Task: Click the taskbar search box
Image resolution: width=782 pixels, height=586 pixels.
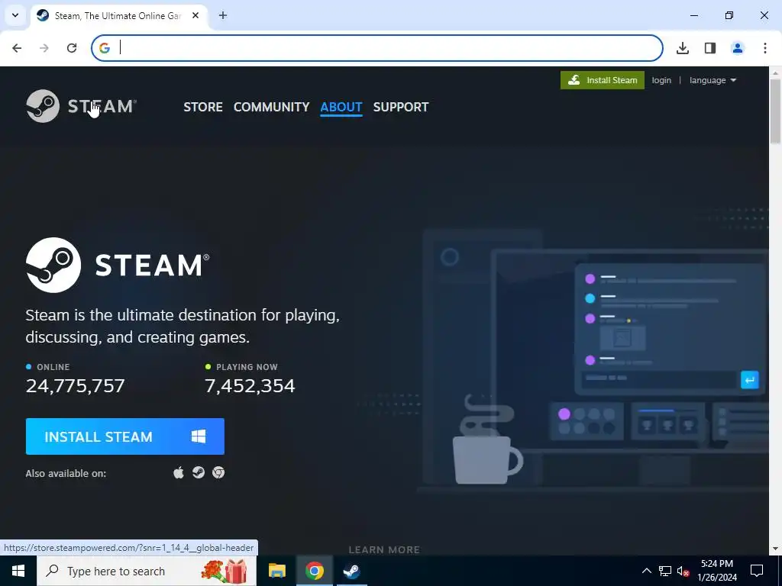Action: [147, 571]
